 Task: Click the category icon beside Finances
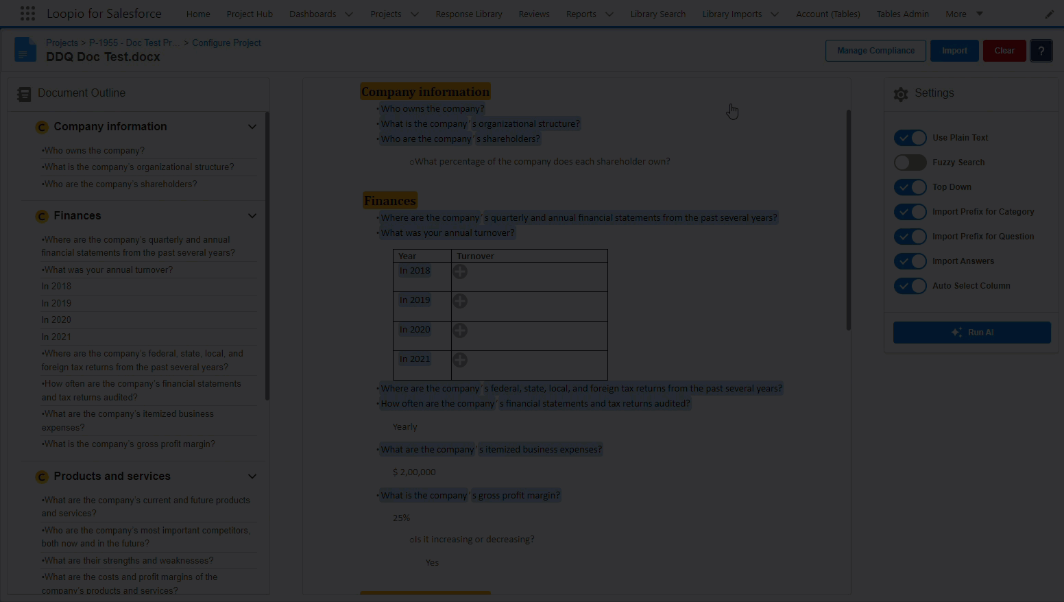coord(42,216)
